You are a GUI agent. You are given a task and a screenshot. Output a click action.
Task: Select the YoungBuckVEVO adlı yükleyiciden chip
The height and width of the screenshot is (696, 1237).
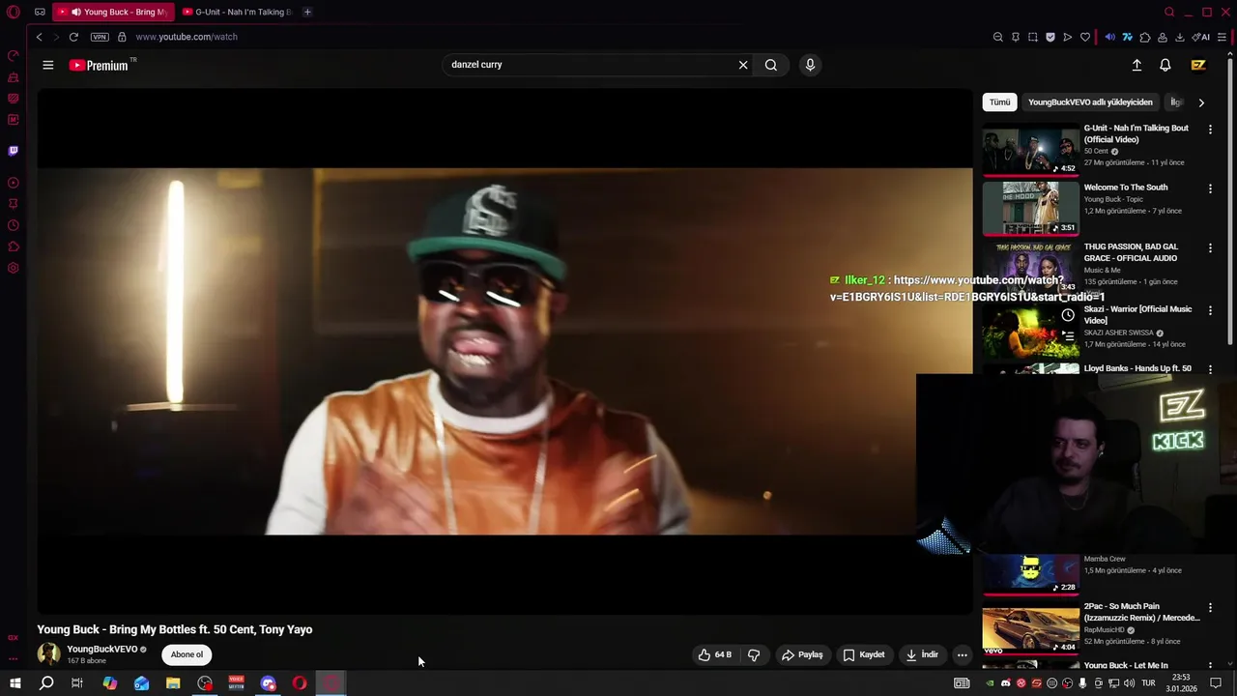coord(1090,101)
